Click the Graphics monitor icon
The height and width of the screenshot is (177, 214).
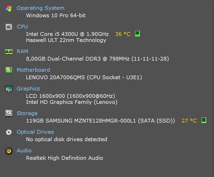coord(9,89)
